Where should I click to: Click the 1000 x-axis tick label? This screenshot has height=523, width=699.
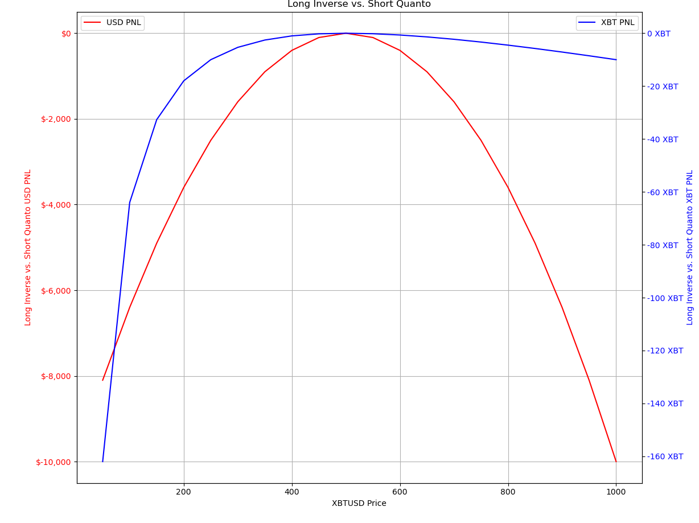point(616,492)
